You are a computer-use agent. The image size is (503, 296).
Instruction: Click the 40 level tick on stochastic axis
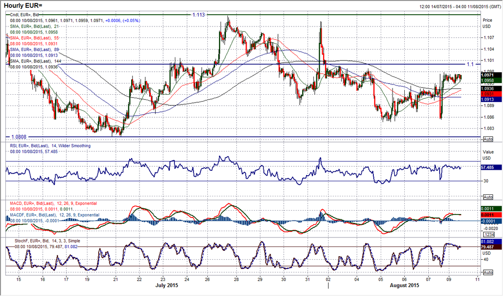[x=486, y=259]
